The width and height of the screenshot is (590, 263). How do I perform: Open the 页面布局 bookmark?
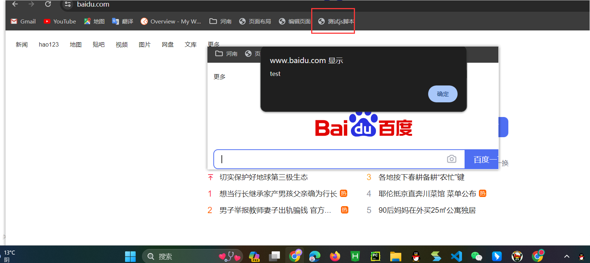(x=255, y=21)
